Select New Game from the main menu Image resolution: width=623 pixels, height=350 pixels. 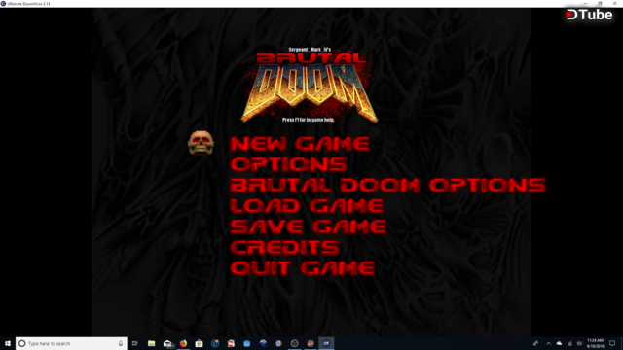300,144
